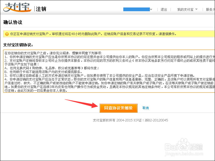The image size is (215, 161).
Task: Click agreement line B、任何银行卡
Action: pos(43,72)
